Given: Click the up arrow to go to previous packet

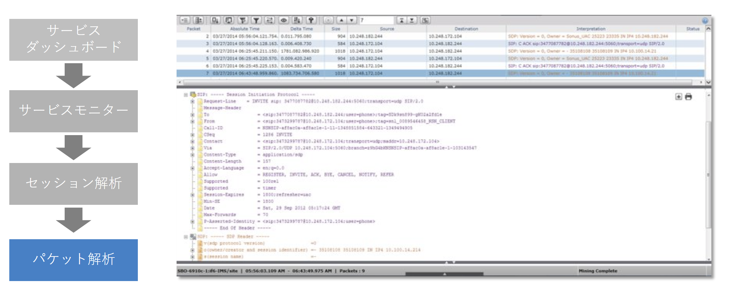Looking at the screenshot, I should point(342,20).
